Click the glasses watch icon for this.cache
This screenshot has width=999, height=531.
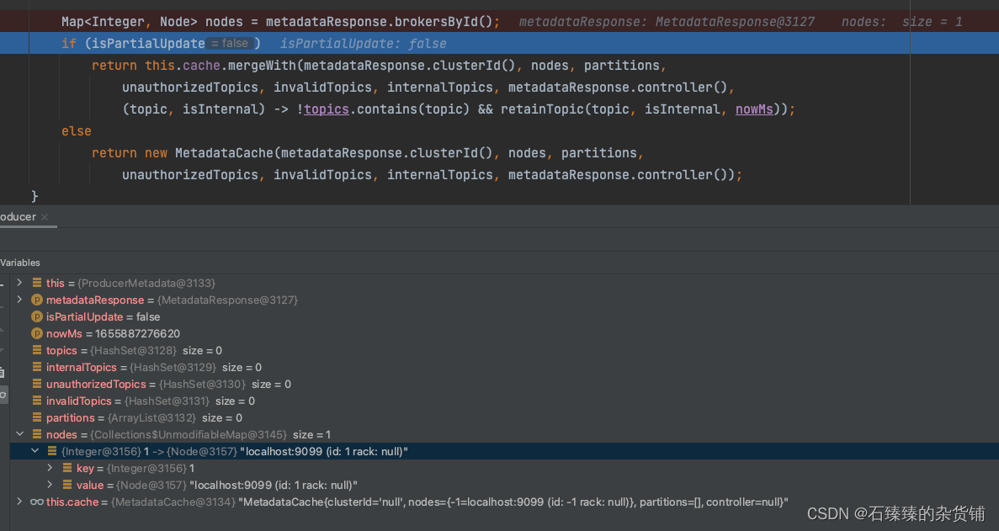(37, 502)
